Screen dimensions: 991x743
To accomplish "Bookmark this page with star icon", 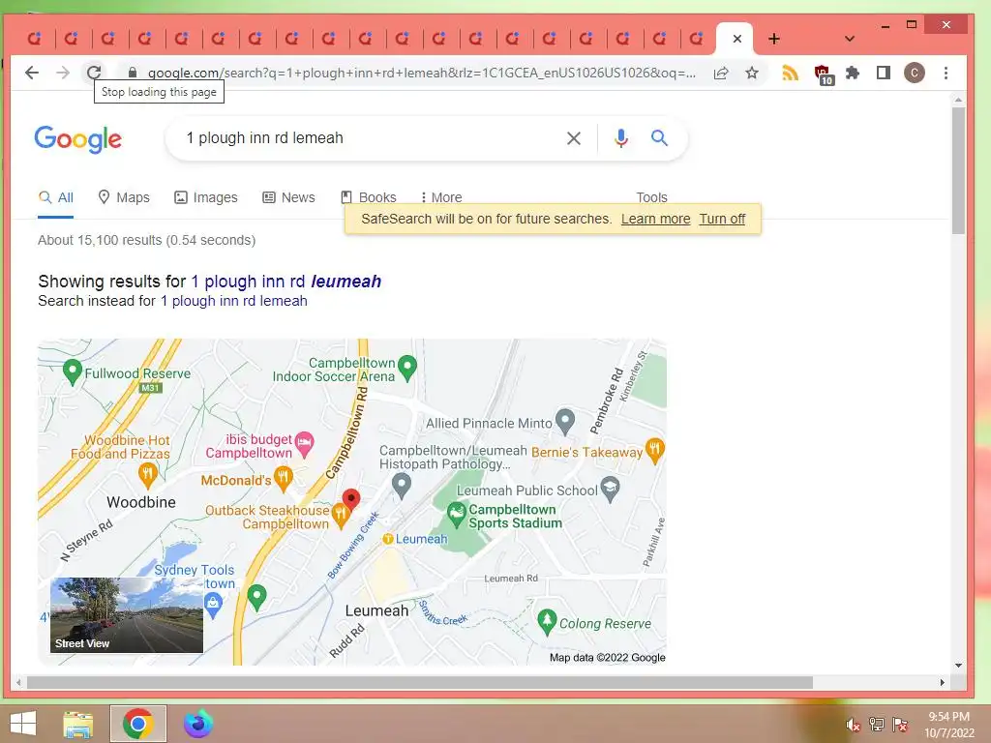I will coord(751,73).
